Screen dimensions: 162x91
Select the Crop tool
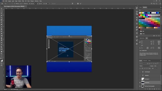tap(2, 18)
